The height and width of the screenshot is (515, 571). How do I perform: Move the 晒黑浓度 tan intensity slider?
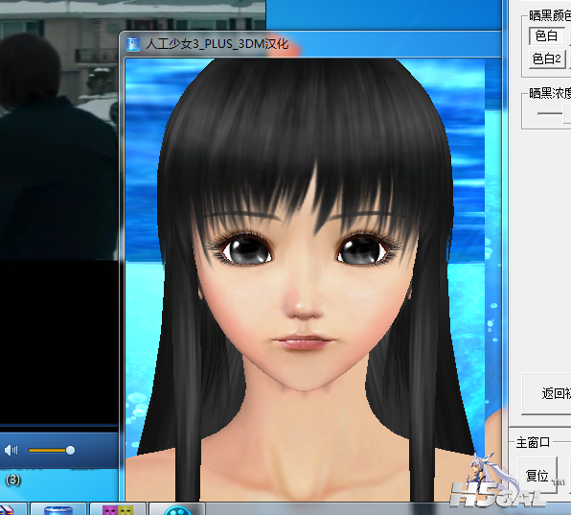(566, 113)
